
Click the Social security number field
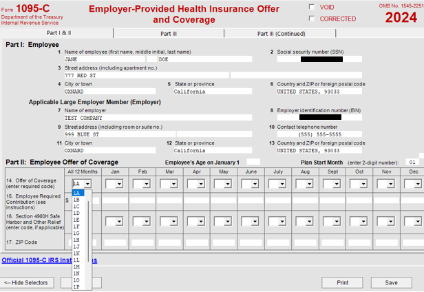[319, 59]
